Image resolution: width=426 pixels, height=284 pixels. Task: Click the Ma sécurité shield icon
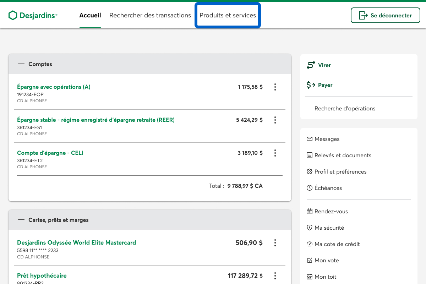point(309,228)
